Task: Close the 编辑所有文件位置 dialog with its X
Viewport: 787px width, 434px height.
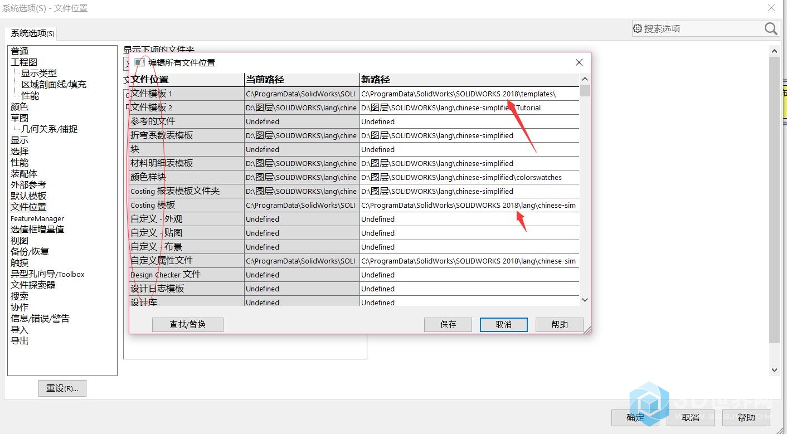Action: (x=579, y=62)
